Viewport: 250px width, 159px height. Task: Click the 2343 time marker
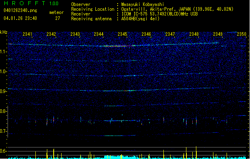75,34
